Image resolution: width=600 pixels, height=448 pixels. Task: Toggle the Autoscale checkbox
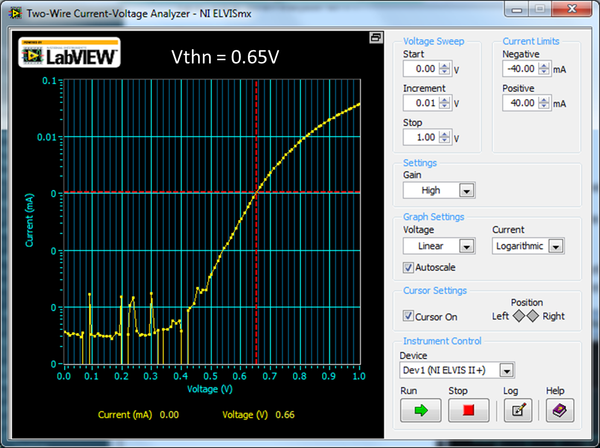click(408, 268)
